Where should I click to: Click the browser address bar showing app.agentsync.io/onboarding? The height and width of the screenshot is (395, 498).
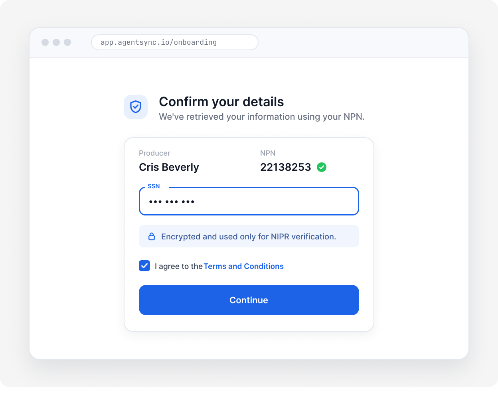175,42
